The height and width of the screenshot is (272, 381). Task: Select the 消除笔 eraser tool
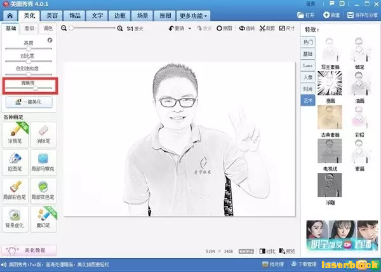pos(43,135)
